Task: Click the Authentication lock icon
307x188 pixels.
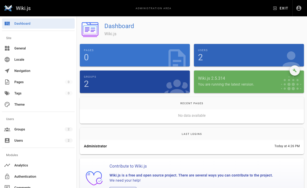Action: coord(7,177)
